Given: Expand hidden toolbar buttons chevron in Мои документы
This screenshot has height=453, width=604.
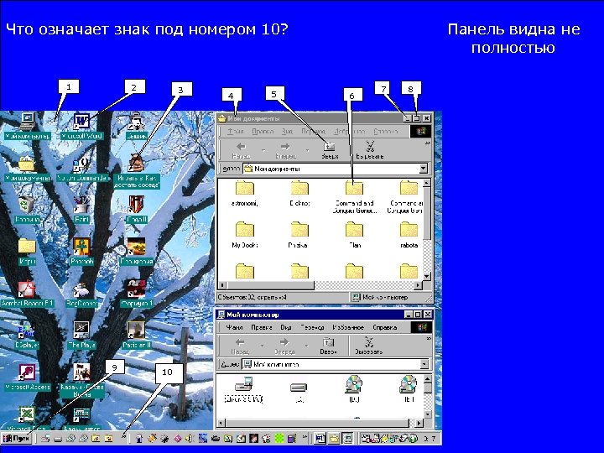Looking at the screenshot, I should coord(427,143).
